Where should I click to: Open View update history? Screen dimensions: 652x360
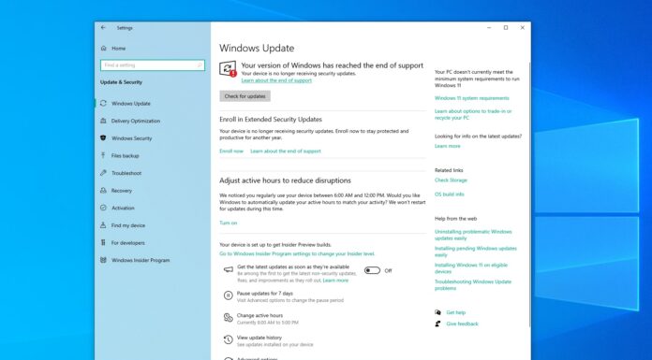[259, 338]
